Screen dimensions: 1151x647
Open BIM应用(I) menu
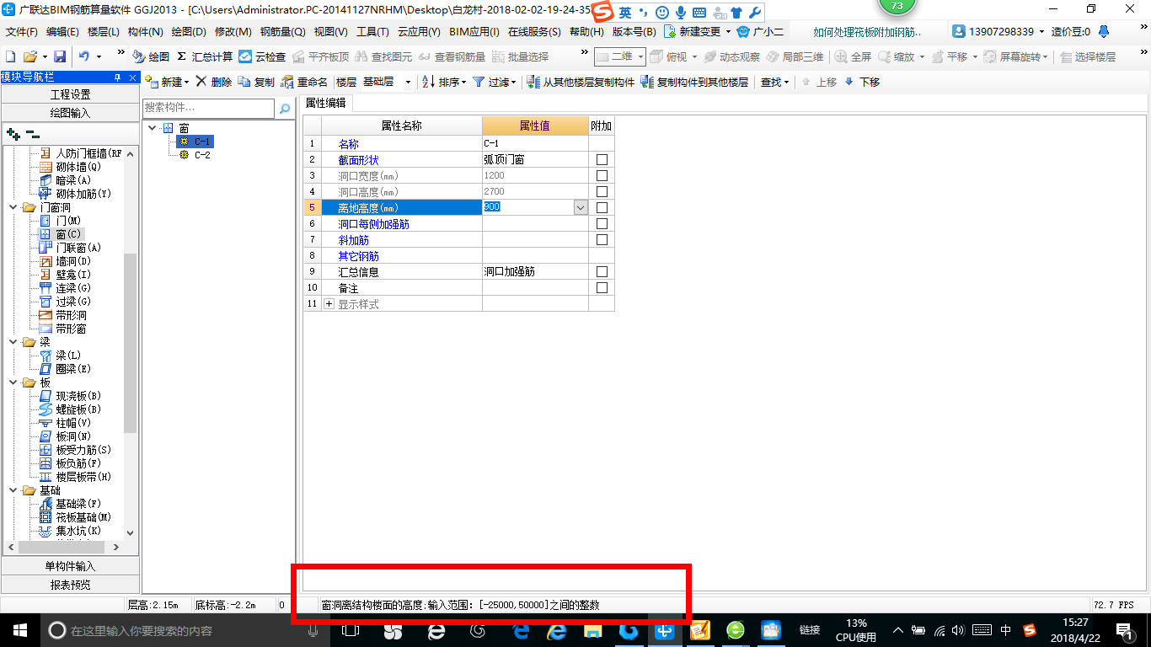tap(474, 31)
